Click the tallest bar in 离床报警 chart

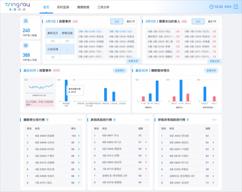(x=66, y=90)
